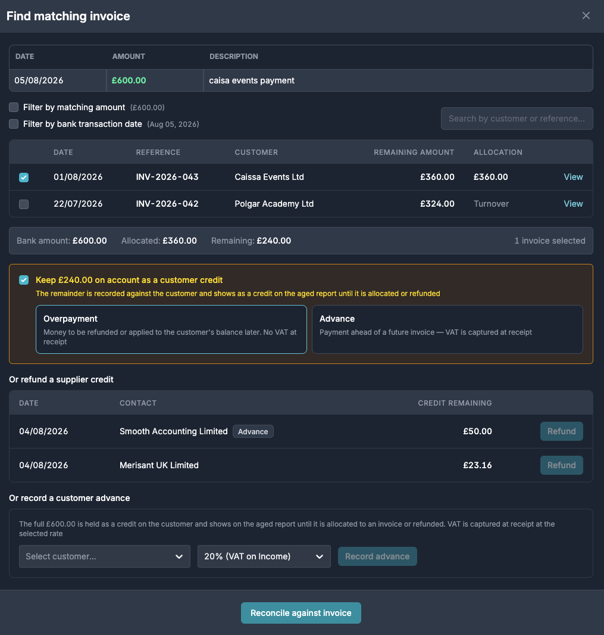The width and height of the screenshot is (604, 635).
Task: Refund Smooth Accounting Limited credit
Action: [x=561, y=431]
